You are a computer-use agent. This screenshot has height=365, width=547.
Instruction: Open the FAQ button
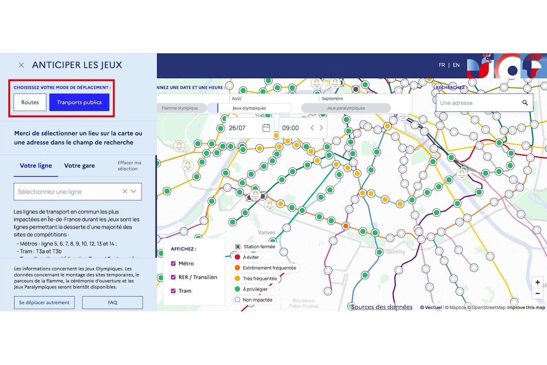click(112, 302)
